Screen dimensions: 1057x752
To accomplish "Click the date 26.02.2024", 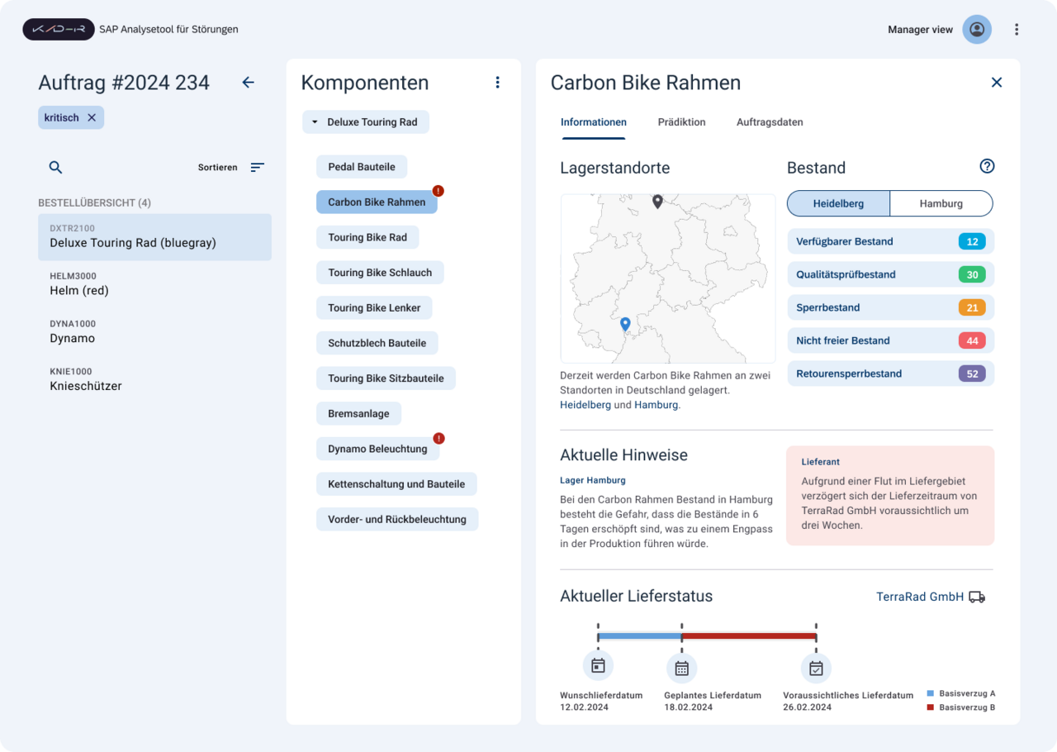I will [807, 707].
